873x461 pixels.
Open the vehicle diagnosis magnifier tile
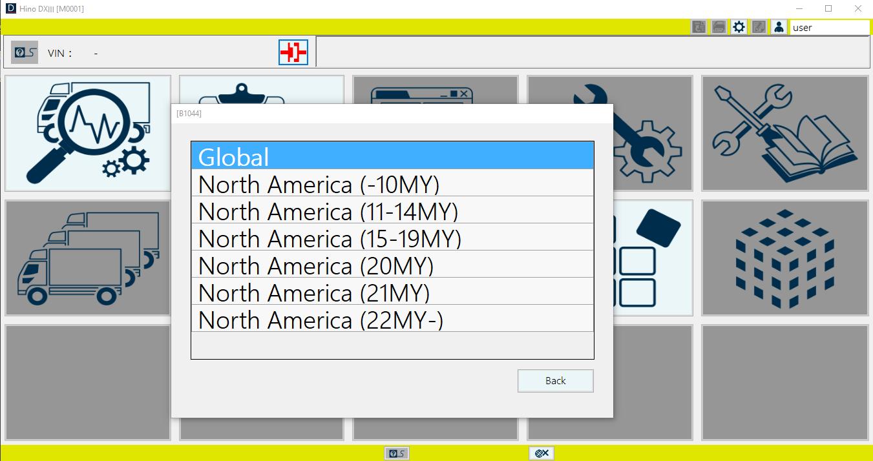tap(88, 133)
